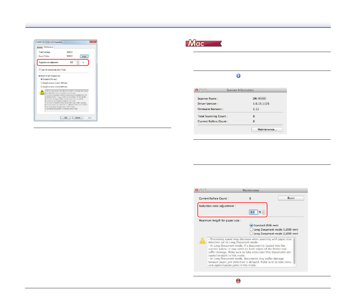Viewport: 356px width, 305px height.
Task: Click the scrollbar in Mac warning text box
Action: click(x=294, y=251)
